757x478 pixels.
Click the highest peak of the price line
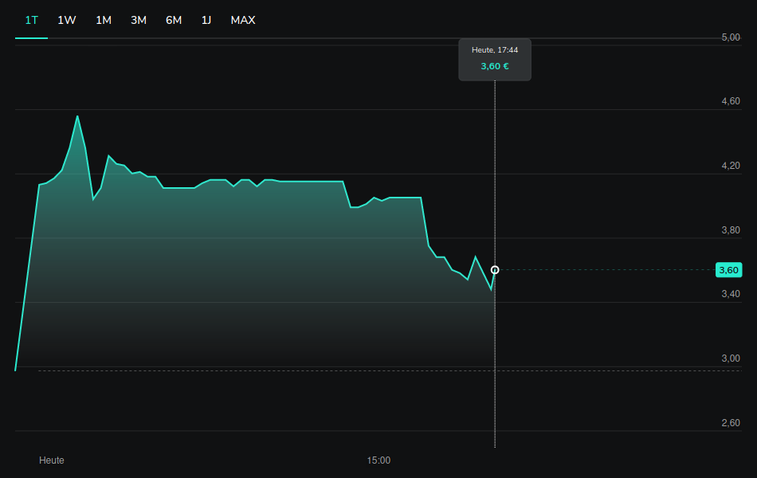77,116
